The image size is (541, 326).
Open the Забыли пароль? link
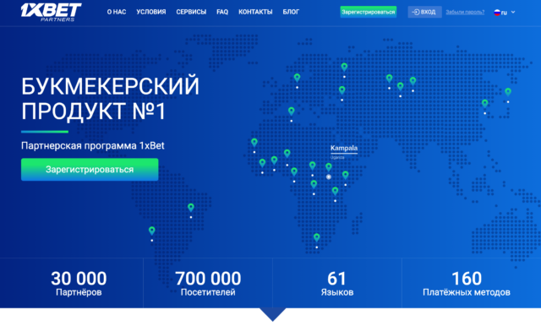point(465,12)
